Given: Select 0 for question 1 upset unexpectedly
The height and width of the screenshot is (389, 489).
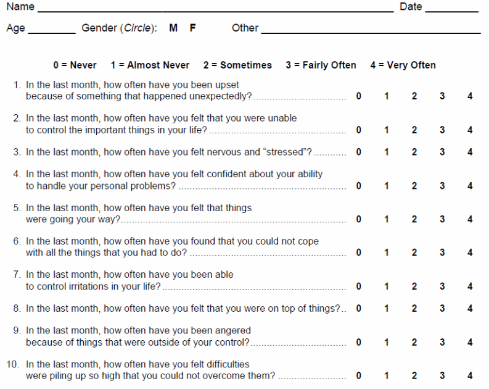Looking at the screenshot, I should [359, 97].
